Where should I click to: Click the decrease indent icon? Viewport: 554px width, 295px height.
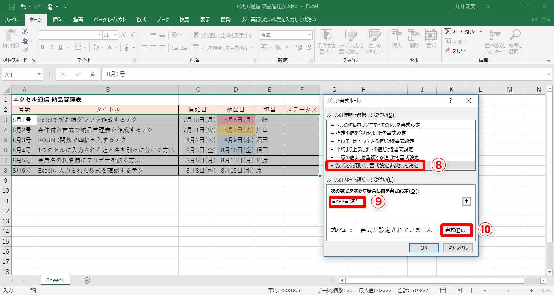click(174, 47)
